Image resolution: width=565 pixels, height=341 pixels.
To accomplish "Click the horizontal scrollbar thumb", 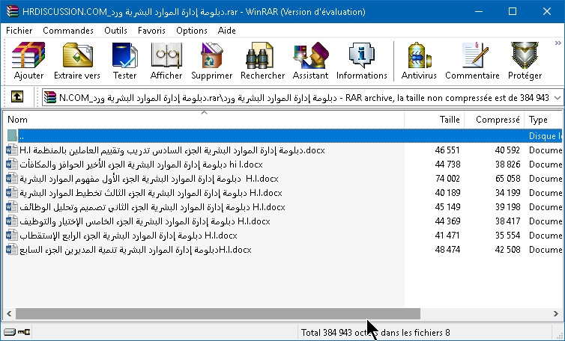I will click(x=217, y=313).
